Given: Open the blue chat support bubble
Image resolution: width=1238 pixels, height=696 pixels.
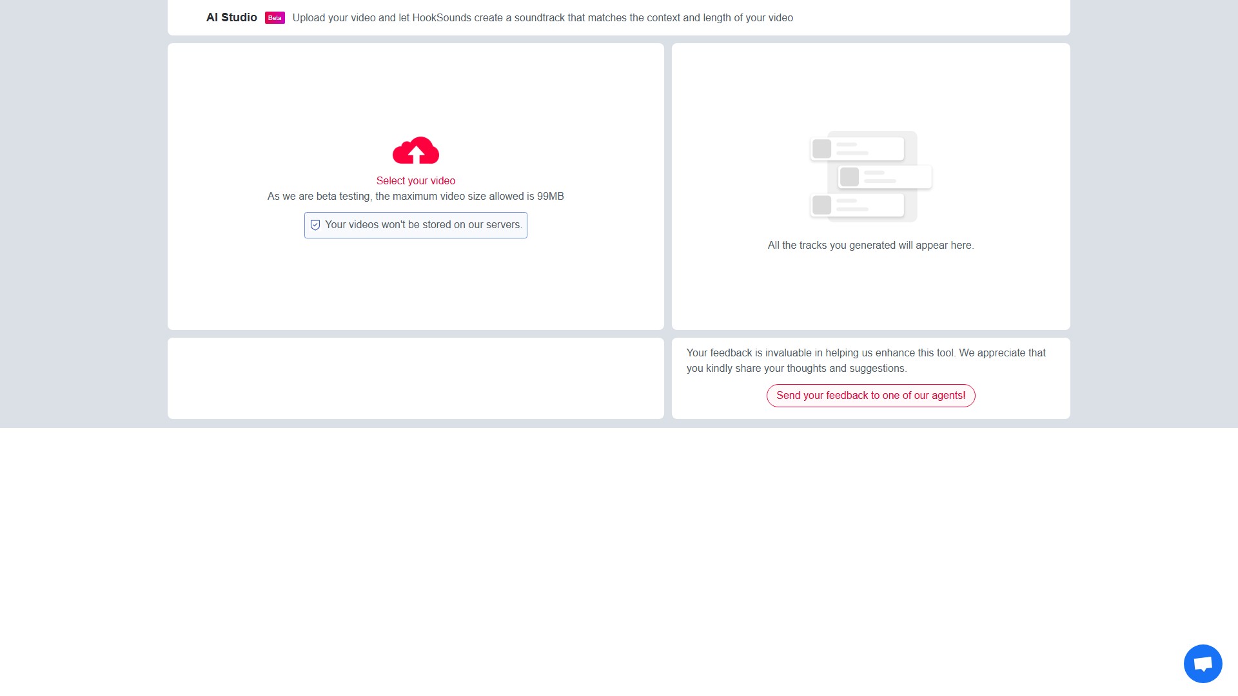Looking at the screenshot, I should point(1203,663).
